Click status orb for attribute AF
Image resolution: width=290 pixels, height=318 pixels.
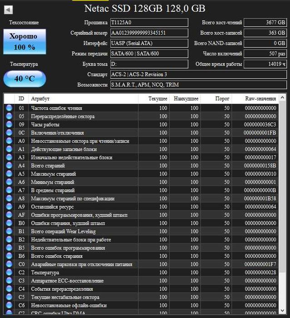click(9, 215)
